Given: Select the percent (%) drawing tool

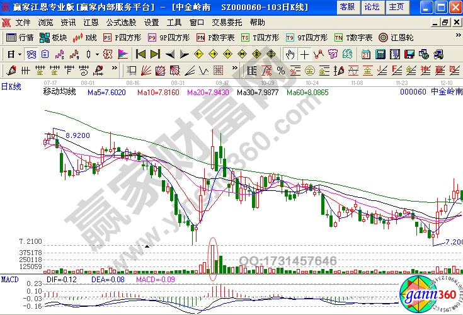Looking at the screenshot, I should [280, 69].
